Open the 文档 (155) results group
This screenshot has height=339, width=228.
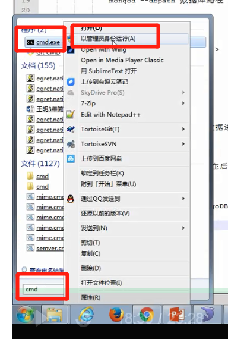38,65
